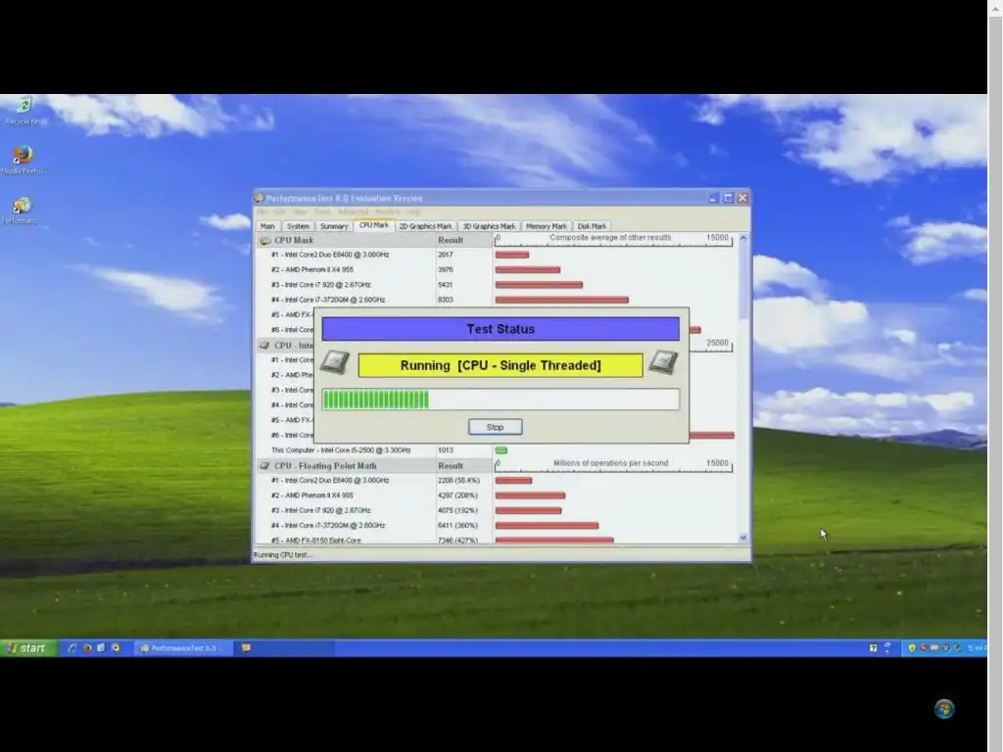This screenshot has height=752, width=1003.
Task: Click the CPU Mark result value 2017
Action: pos(446,255)
